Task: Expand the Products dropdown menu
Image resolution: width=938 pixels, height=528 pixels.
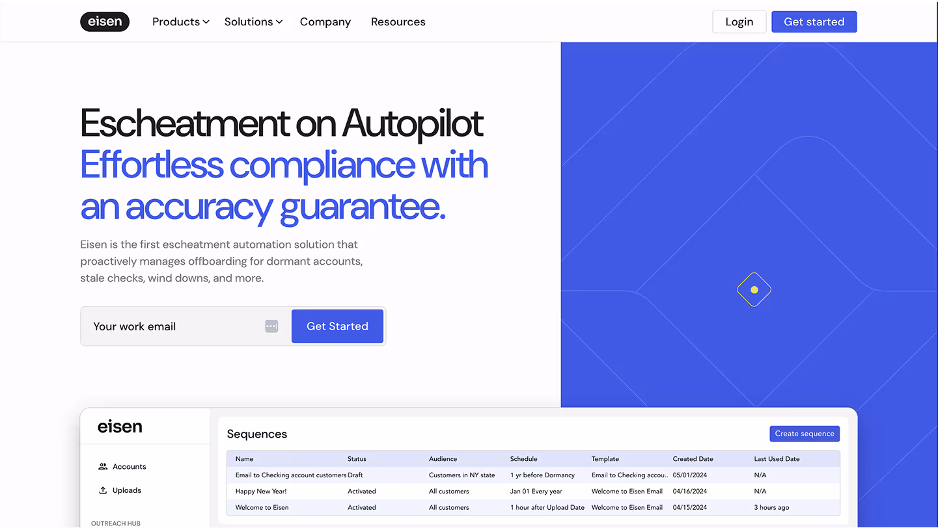Action: point(180,21)
